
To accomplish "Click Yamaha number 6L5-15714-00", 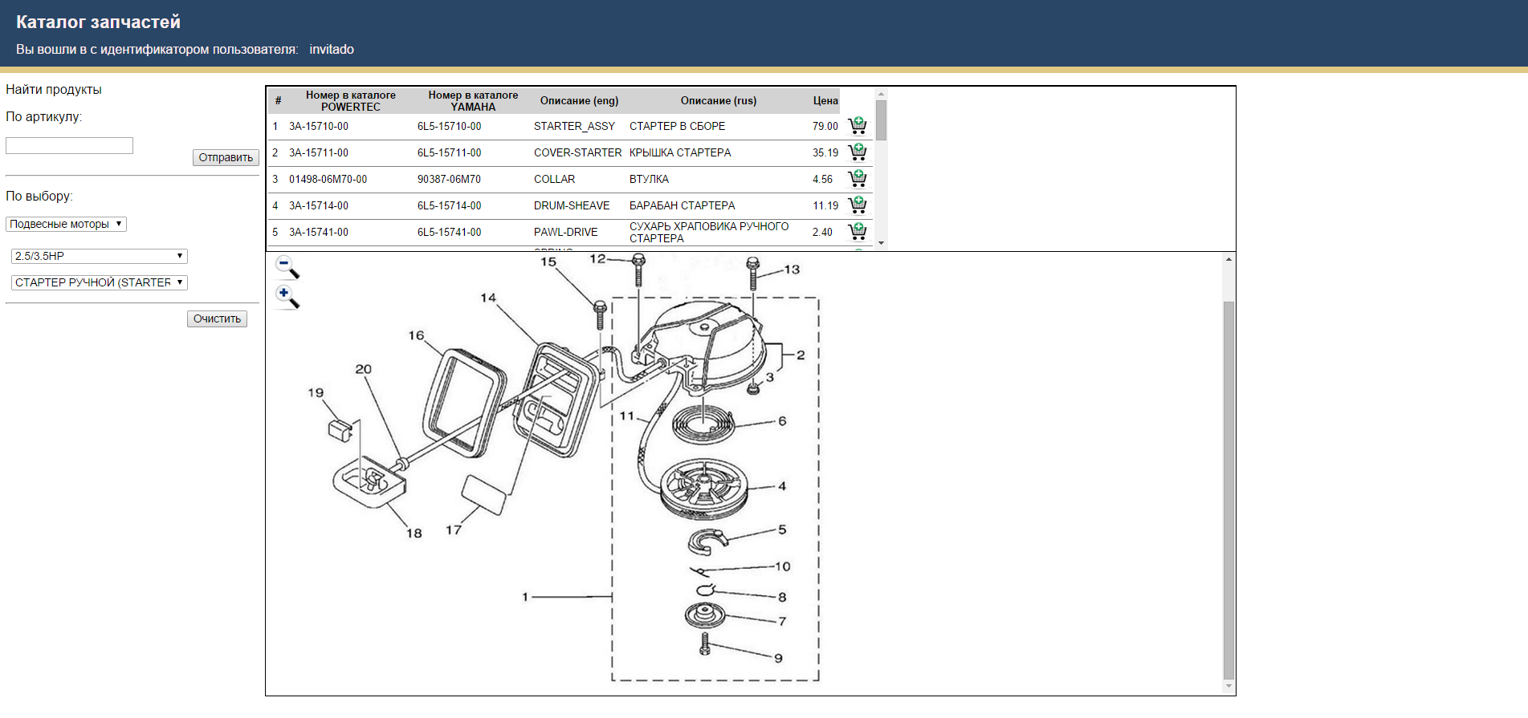I will click(x=449, y=205).
